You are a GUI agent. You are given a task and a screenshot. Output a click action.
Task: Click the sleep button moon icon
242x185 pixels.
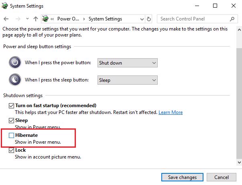point(15,80)
